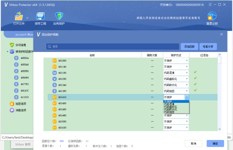Select 代码混淆 in the open dropdown list
This screenshot has width=233, height=150.
pyautogui.click(x=176, y=104)
